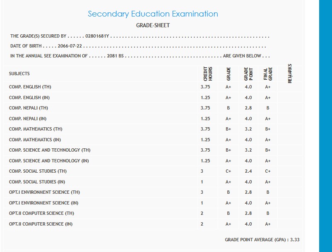The height and width of the screenshot is (252, 332).
Task: Select the COMP. ENGLISH (TH) subject row
Action: (30, 87)
